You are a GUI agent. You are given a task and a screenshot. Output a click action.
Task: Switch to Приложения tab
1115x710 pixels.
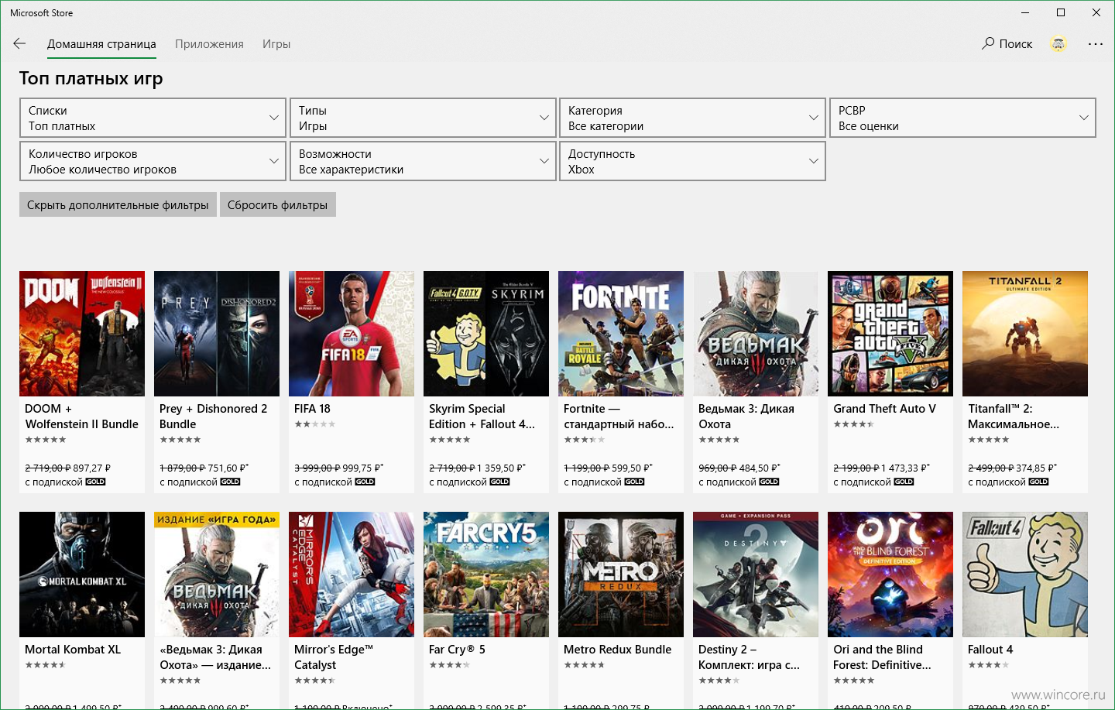[x=209, y=44]
